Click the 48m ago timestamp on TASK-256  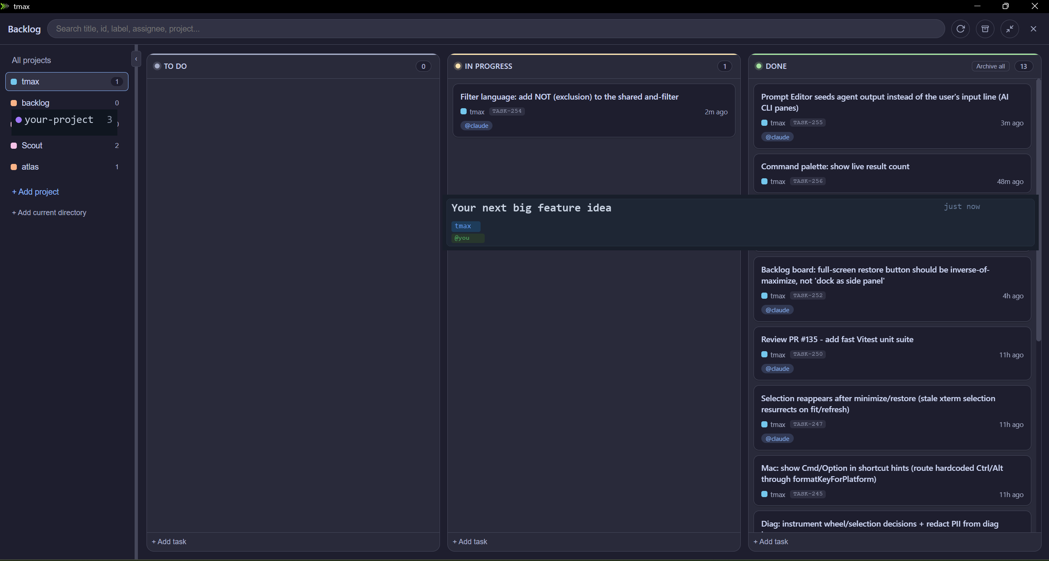1010,182
